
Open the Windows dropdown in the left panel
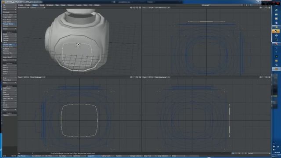(x=10, y=12)
